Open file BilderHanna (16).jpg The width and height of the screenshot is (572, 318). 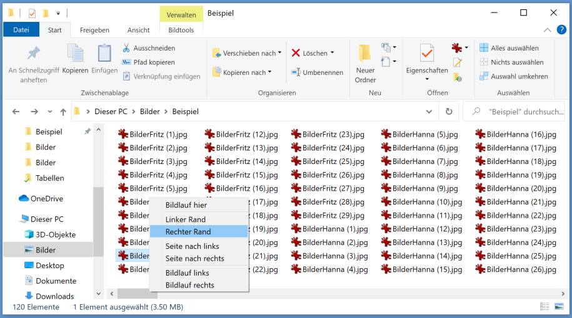521,134
